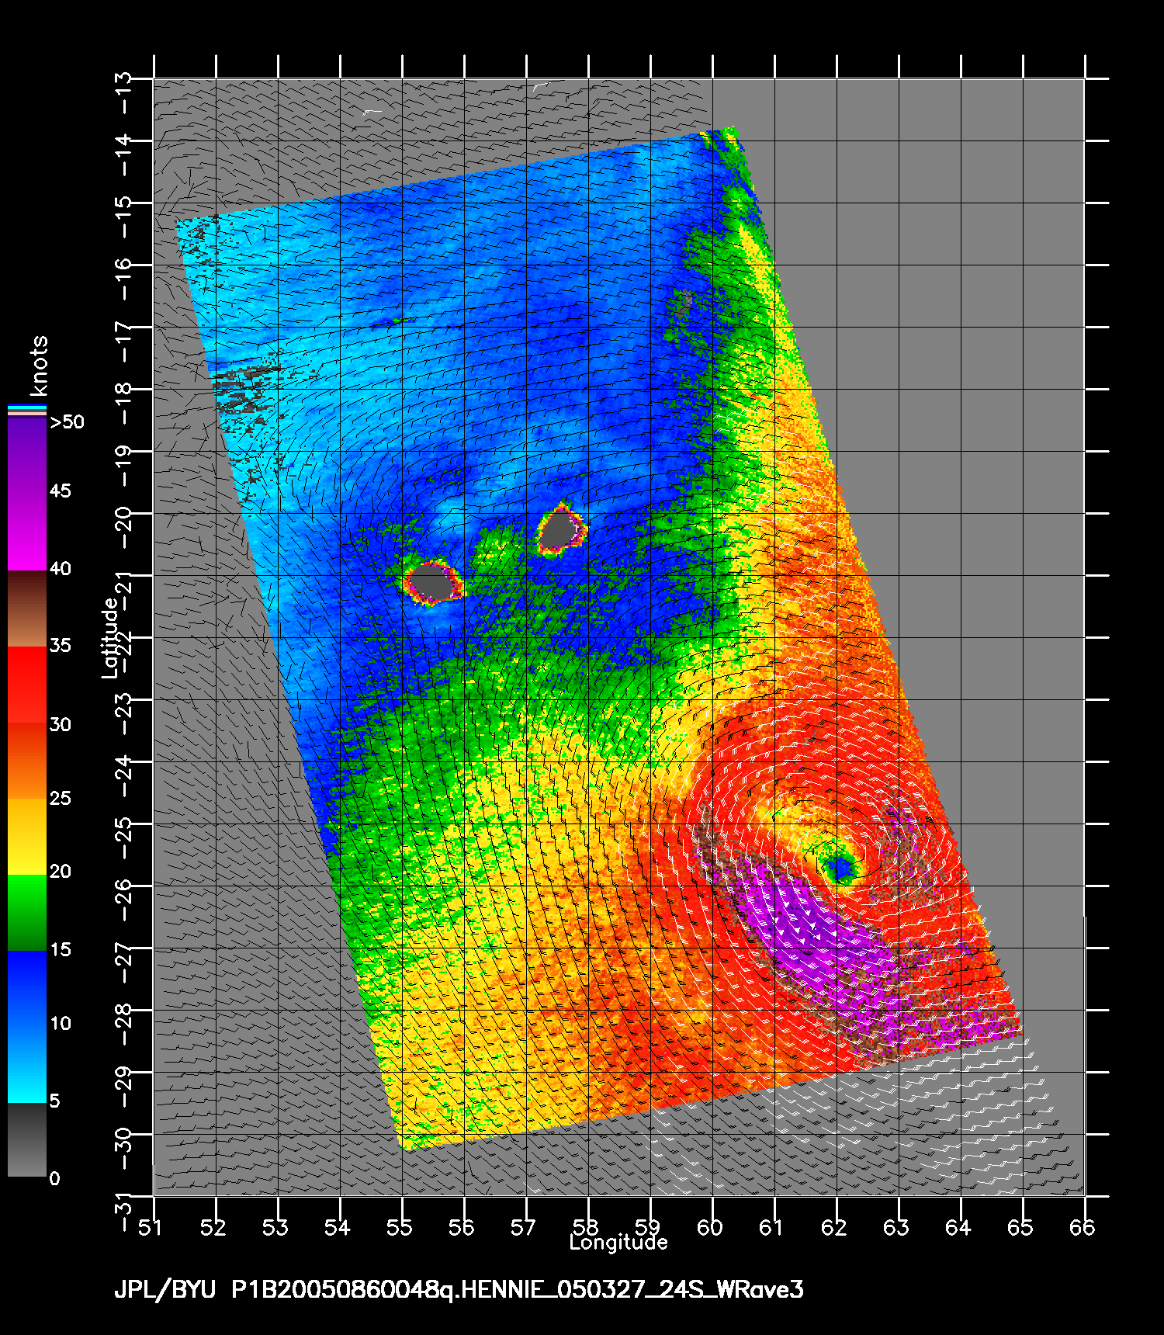Click the gray 0-5 knots band on color scale
This screenshot has width=1164, height=1335.
[27, 1139]
